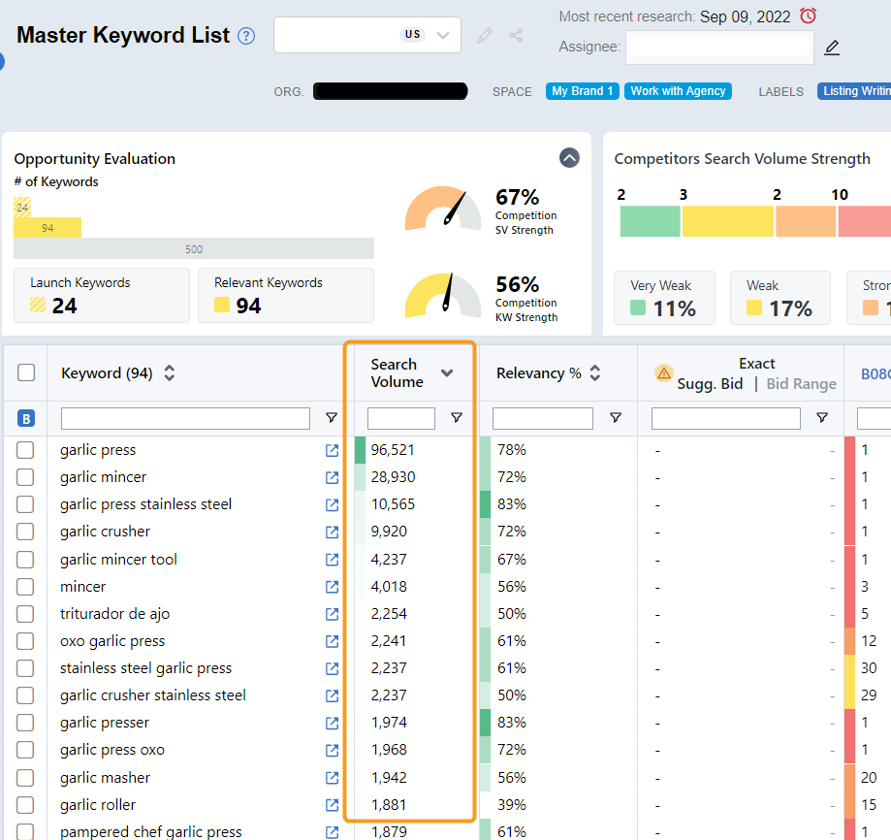Select the garlic press stainless steel checkbox
891x840 pixels.
click(25, 504)
